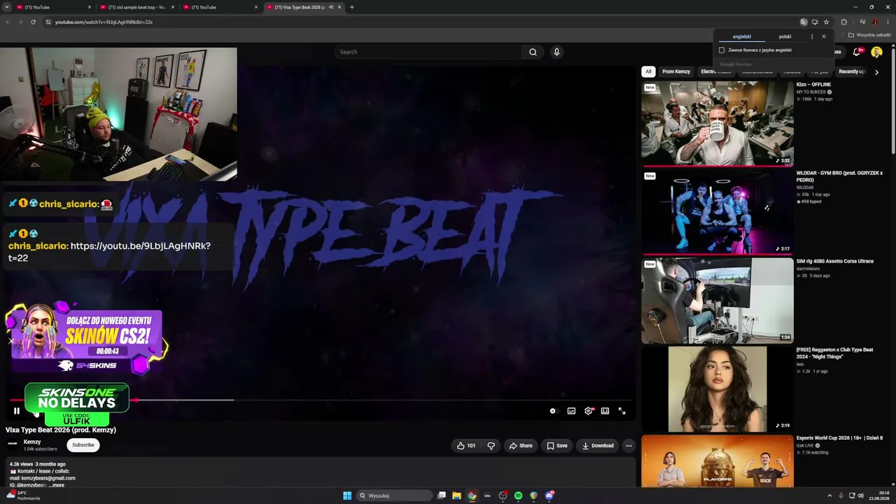Open Discord from the taskbar
Screen dimensions: 896x504
[x=549, y=496]
